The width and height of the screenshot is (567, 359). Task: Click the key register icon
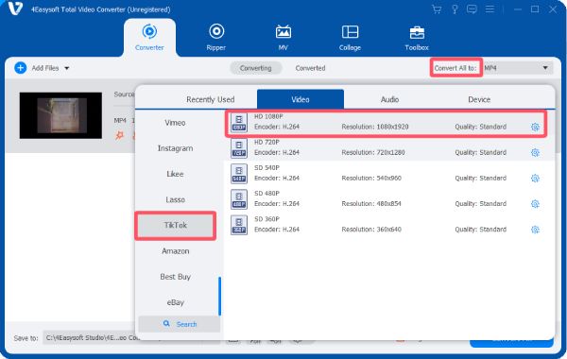pyautogui.click(x=455, y=9)
